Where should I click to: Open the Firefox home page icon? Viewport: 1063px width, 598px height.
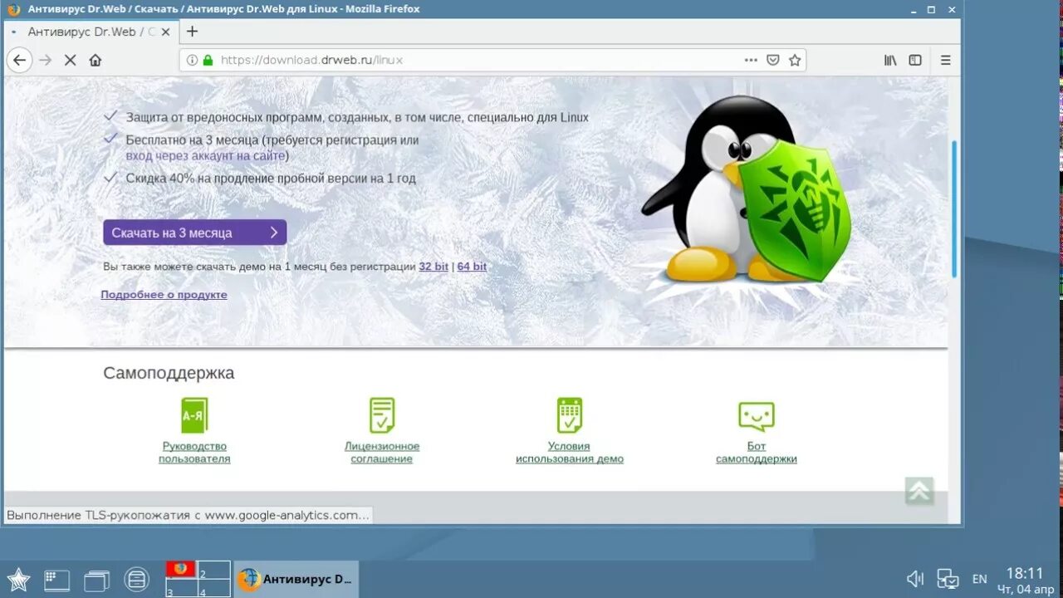pyautogui.click(x=96, y=60)
